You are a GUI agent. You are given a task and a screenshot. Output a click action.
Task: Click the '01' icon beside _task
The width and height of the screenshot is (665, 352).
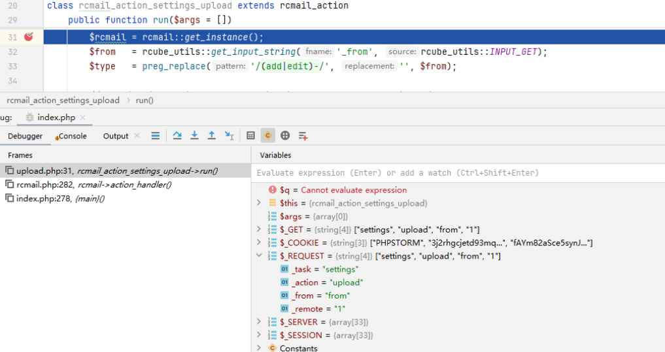[x=284, y=269]
